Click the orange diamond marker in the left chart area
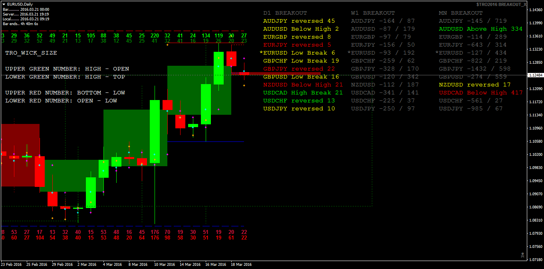Viewport: 544px width, 269px height. [14, 157]
